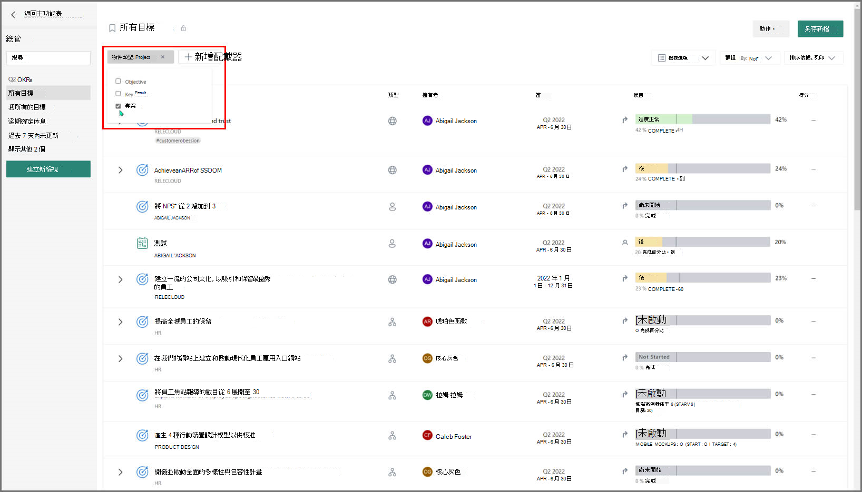Click the CG avatar in 在我們的網站上 row
The width and height of the screenshot is (862, 492).
click(427, 358)
